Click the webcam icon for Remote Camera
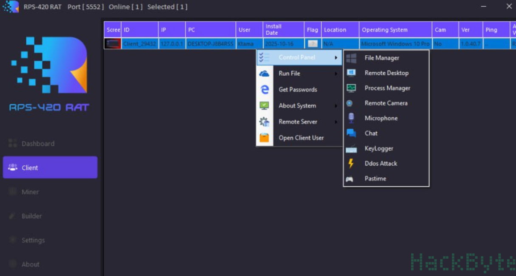Screen dimensions: 516x276 (x=350, y=103)
